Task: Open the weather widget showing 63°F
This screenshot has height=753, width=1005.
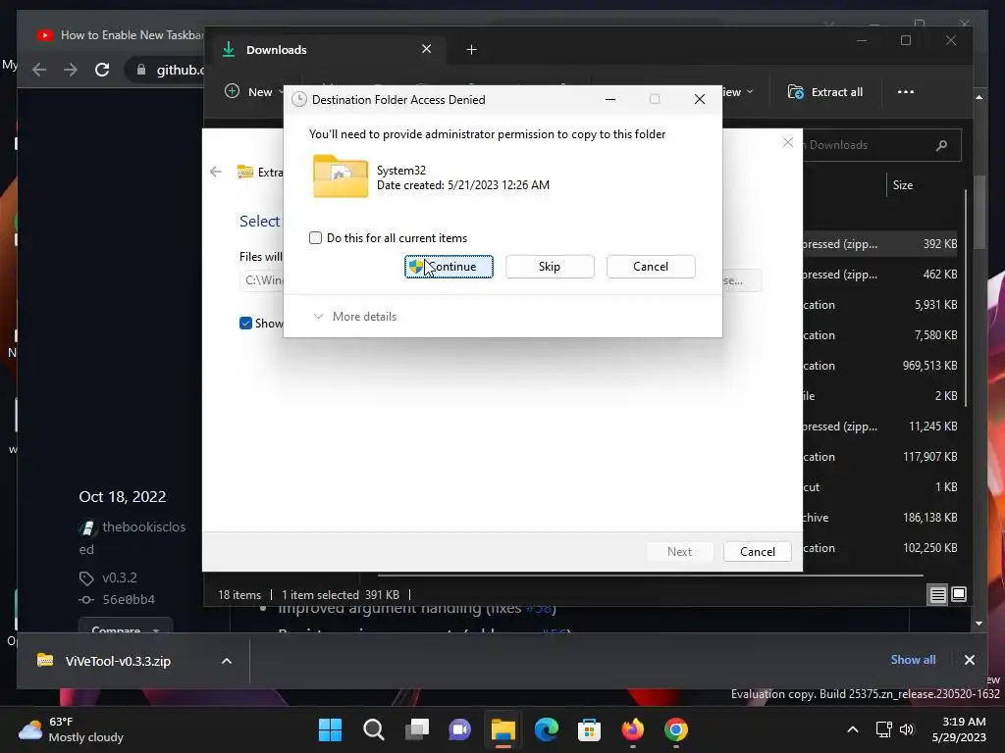Action: [71, 729]
